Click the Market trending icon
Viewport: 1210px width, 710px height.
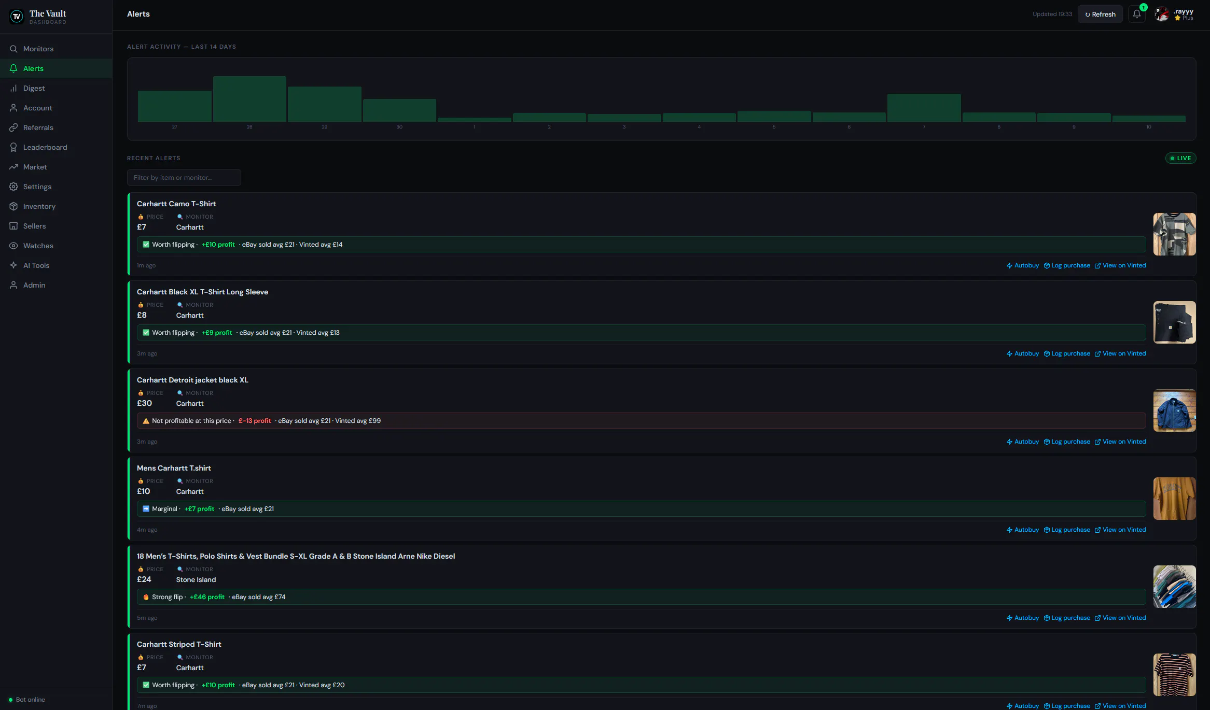tap(13, 167)
